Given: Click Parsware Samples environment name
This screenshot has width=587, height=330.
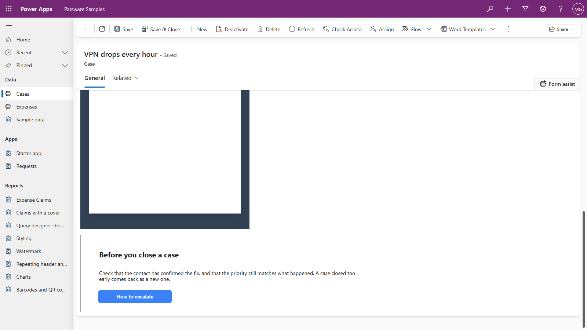Looking at the screenshot, I should pyautogui.click(x=84, y=9).
